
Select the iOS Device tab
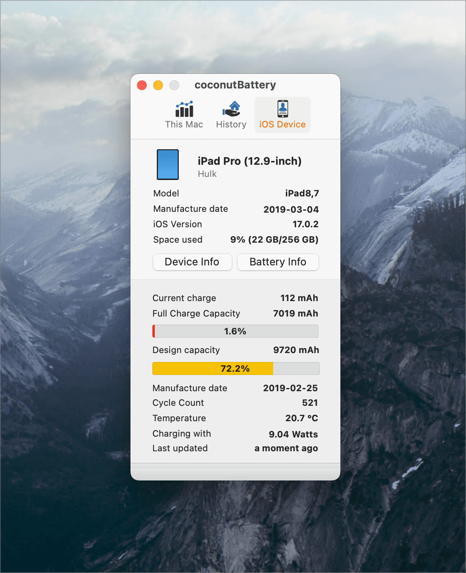click(282, 115)
